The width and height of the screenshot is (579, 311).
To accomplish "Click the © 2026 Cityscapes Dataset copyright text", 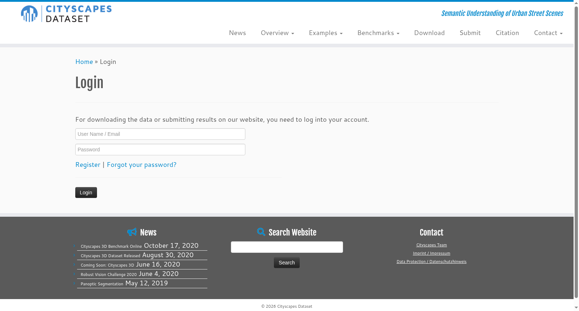I will click(287, 306).
